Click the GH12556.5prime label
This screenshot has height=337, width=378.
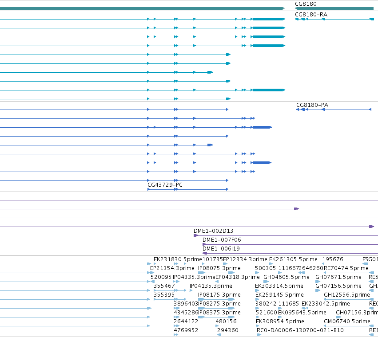click(346, 295)
